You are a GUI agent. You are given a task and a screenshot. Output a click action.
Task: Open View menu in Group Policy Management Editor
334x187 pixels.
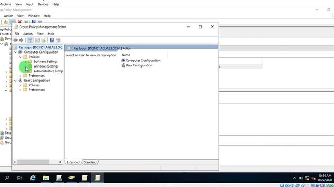pyautogui.click(x=40, y=34)
